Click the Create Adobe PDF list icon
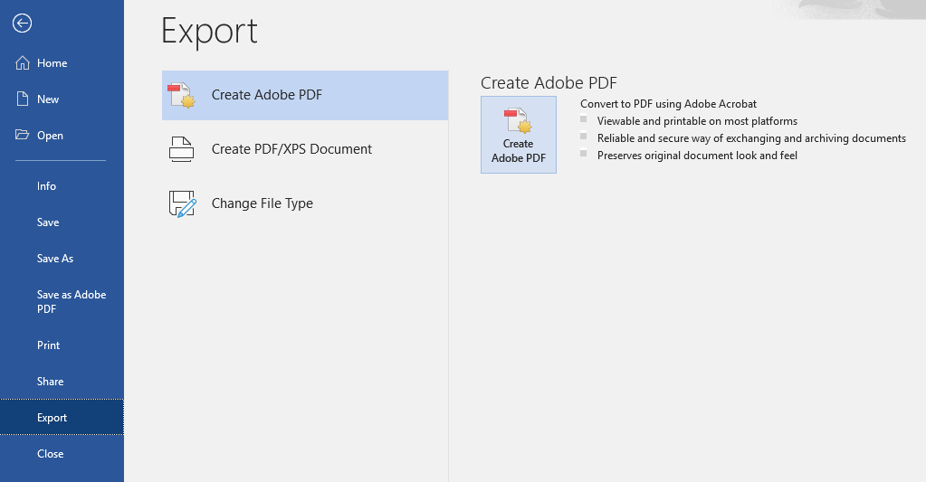The image size is (926, 482). coord(181,95)
